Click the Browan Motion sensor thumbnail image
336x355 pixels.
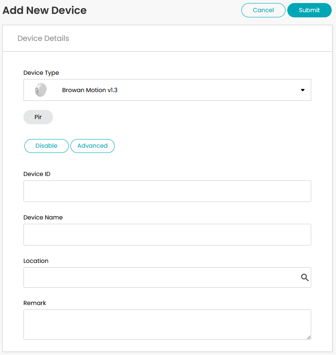pos(41,90)
